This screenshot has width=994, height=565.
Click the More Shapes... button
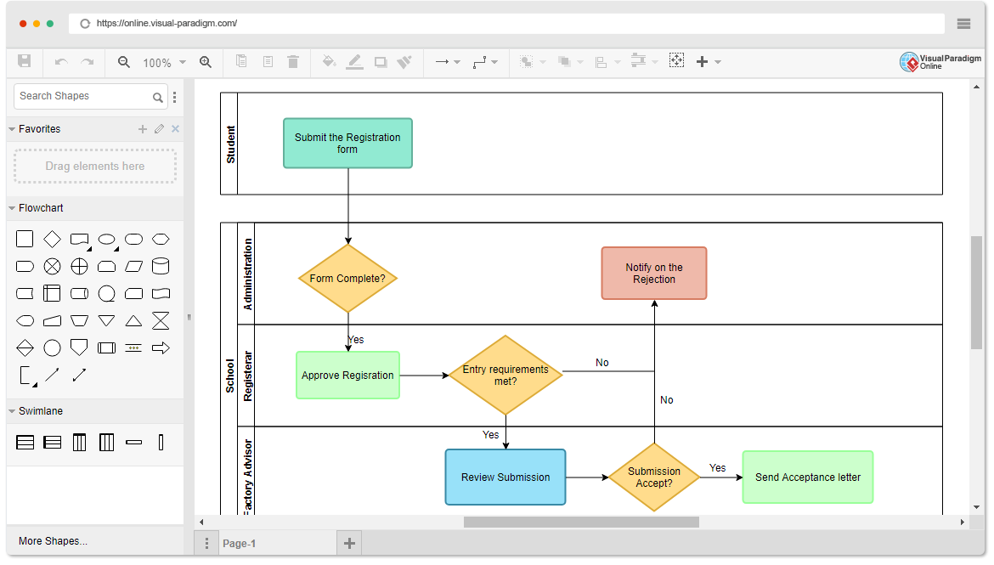(x=54, y=541)
